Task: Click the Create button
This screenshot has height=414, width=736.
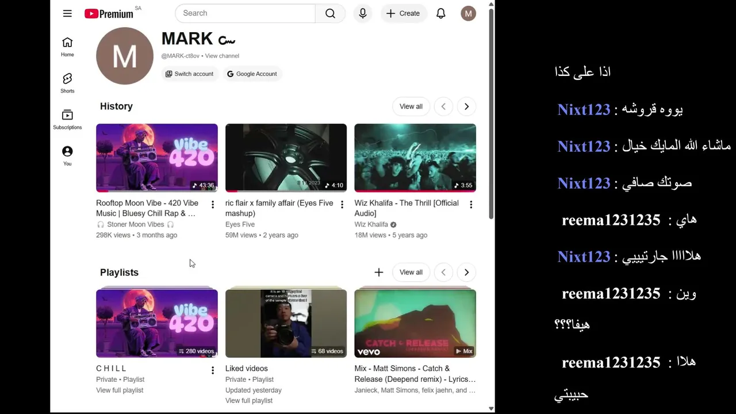Action: [404, 13]
